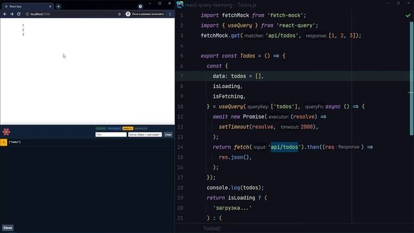
Task: Close the React App tab
Action: tap(50, 6)
